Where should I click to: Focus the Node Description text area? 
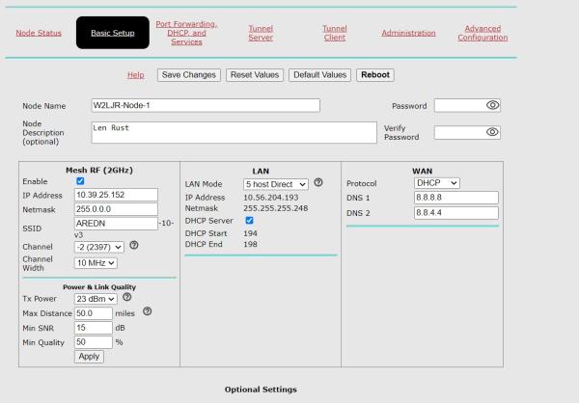tap(234, 132)
